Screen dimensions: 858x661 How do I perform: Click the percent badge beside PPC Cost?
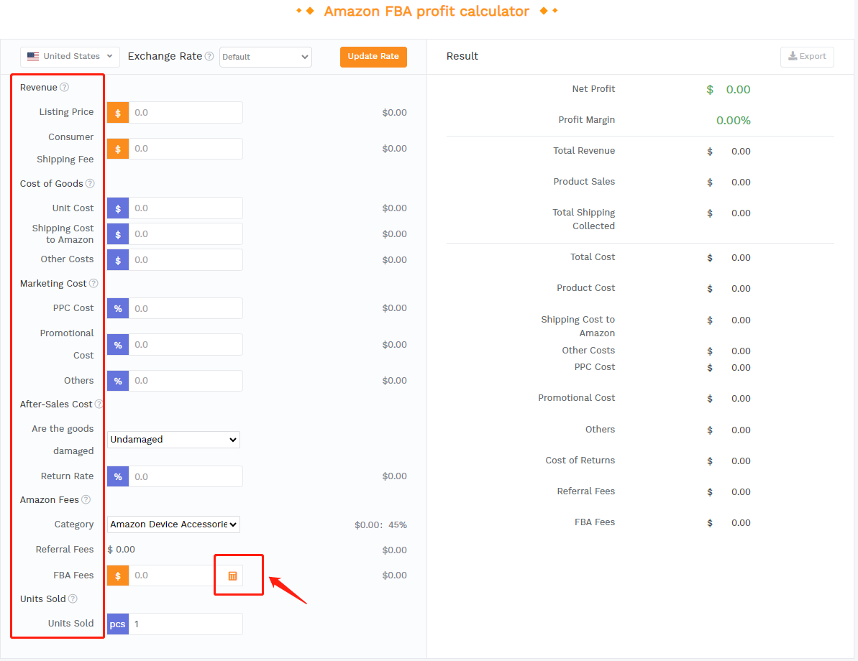(118, 308)
